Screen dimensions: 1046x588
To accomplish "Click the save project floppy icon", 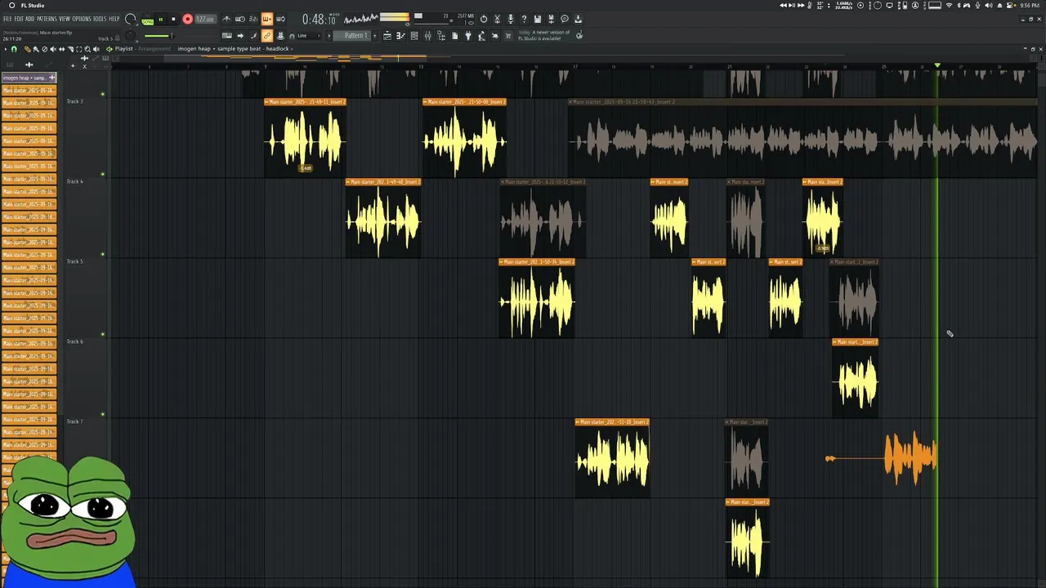I will coord(537,20).
